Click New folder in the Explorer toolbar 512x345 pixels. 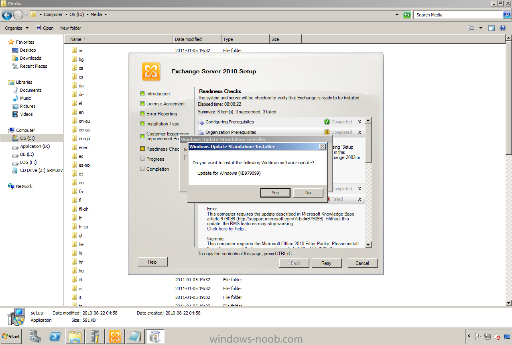point(71,28)
